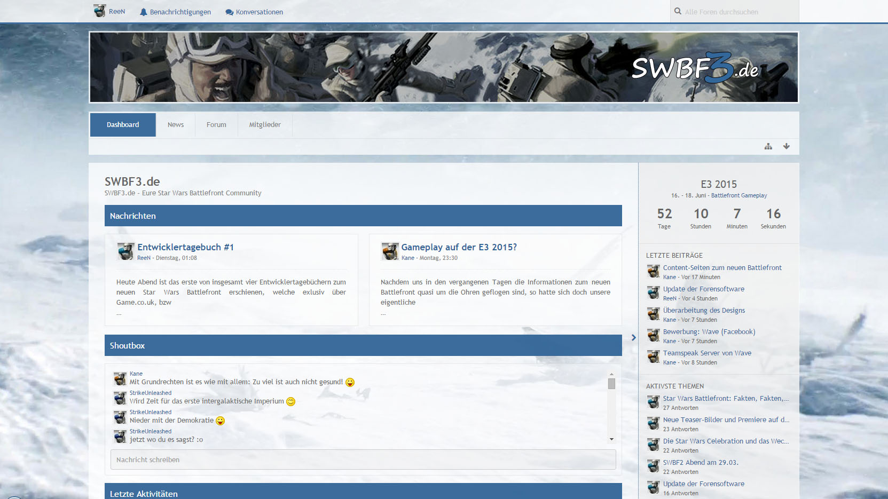Image resolution: width=888 pixels, height=499 pixels.
Task: Click avatar beside Update der Forensoftware, Vor 4 Stunden
Action: 653,292
